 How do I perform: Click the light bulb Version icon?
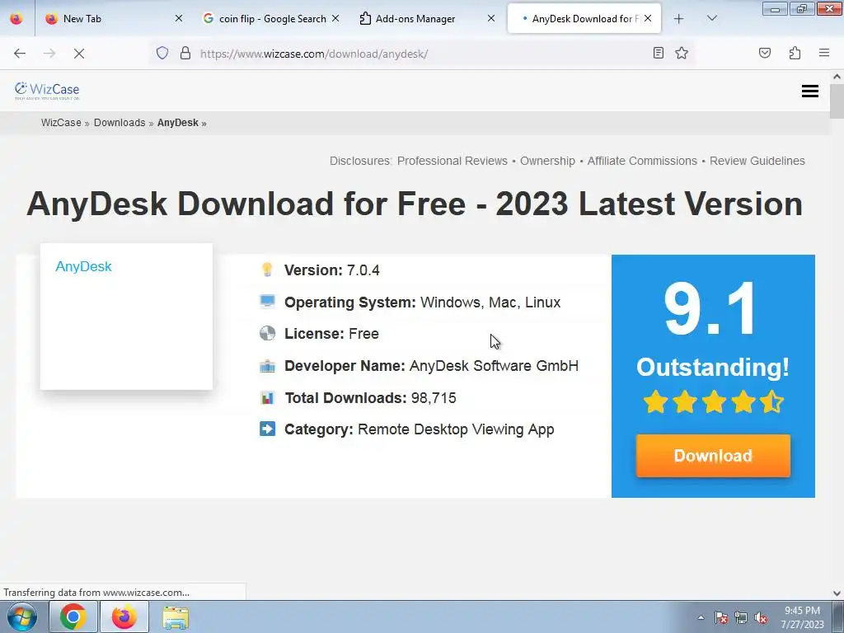[267, 270]
